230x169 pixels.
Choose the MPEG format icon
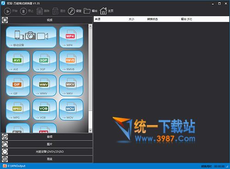tap(18, 110)
